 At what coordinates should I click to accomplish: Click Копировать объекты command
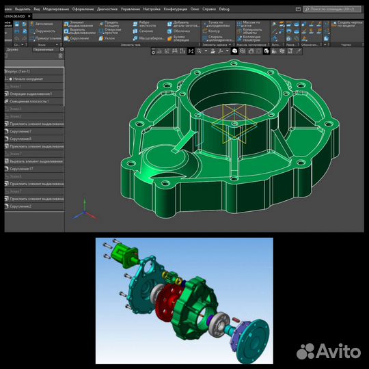(249, 31)
